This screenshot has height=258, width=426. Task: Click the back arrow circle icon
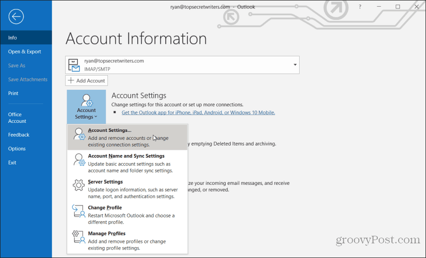coord(16,17)
